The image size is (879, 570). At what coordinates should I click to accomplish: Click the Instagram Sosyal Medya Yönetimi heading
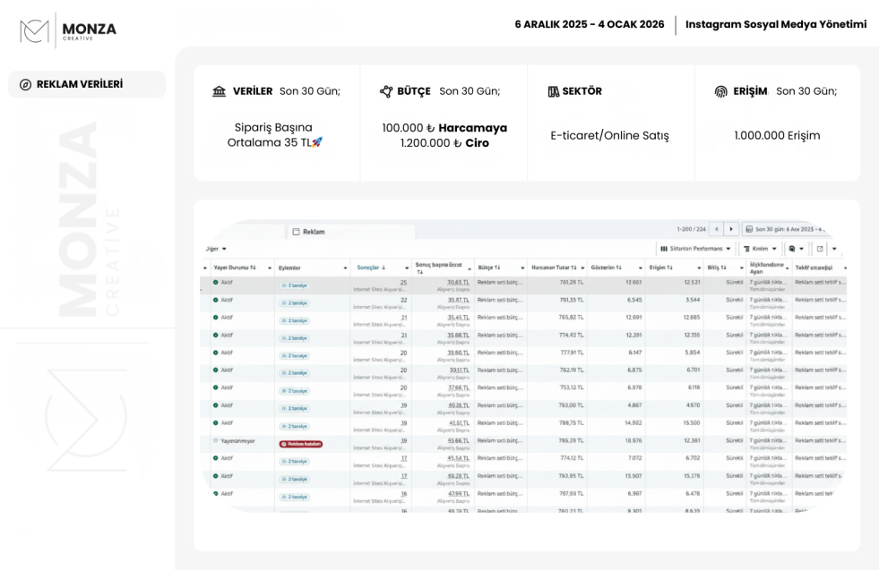click(x=776, y=25)
